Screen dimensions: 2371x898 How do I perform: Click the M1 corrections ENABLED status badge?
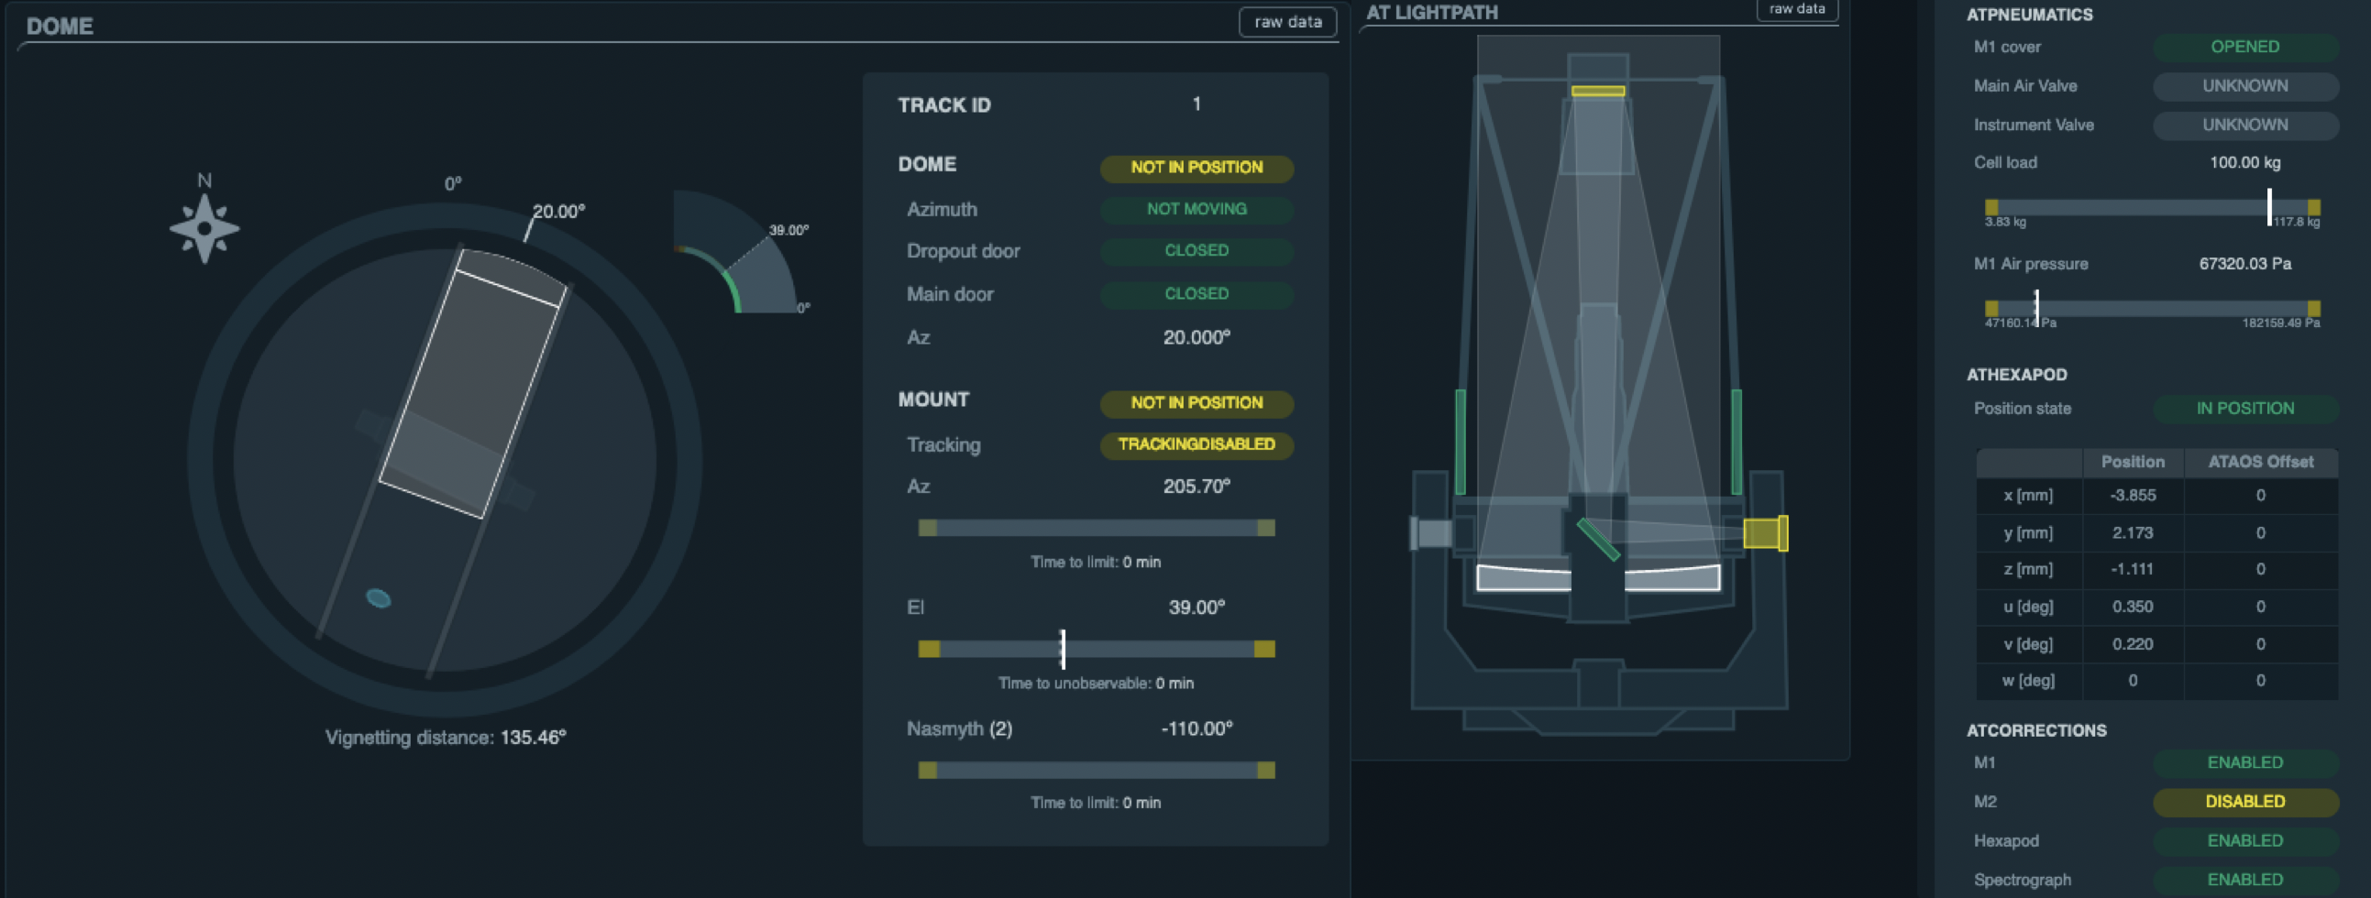tap(2244, 762)
